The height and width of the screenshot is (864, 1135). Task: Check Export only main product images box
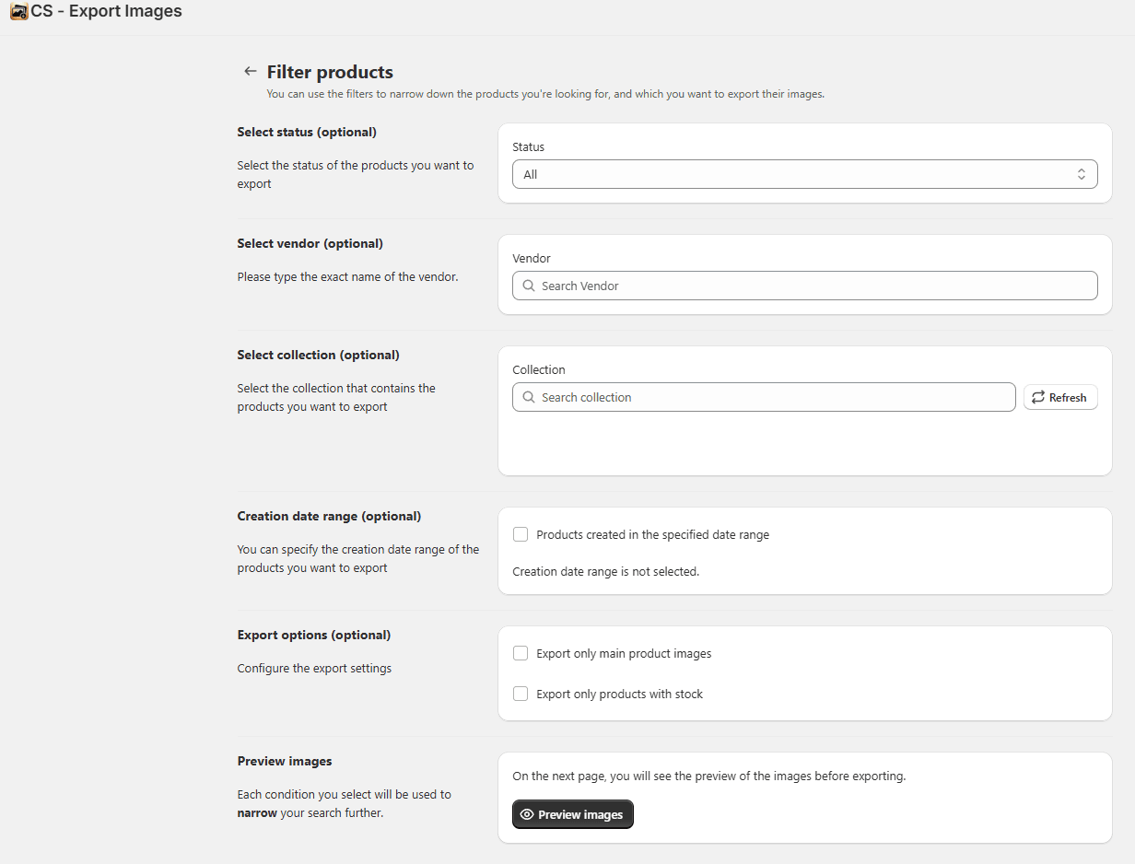coord(521,653)
